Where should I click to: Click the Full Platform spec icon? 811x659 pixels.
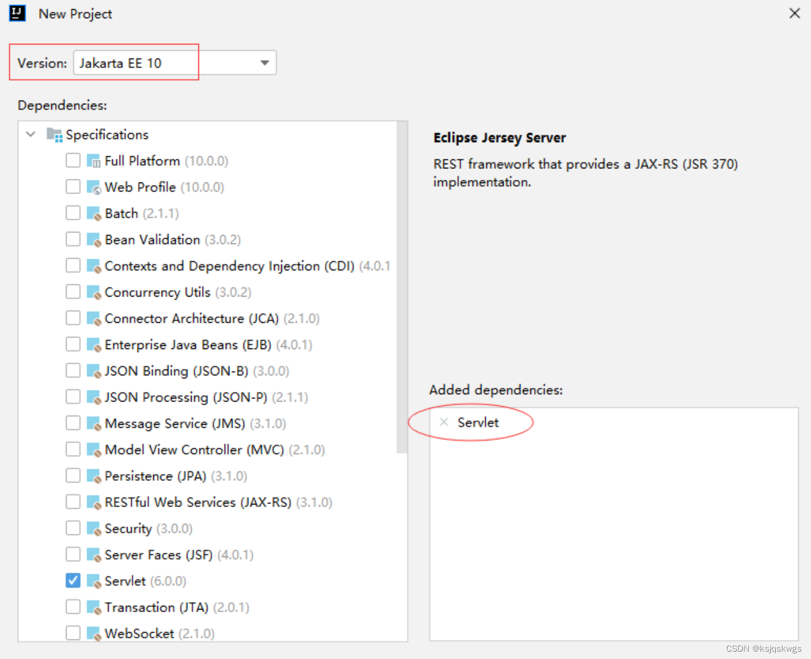tap(93, 161)
